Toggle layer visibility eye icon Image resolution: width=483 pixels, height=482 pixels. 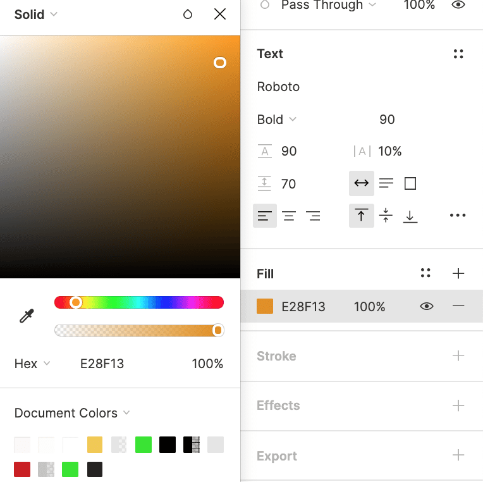458,5
